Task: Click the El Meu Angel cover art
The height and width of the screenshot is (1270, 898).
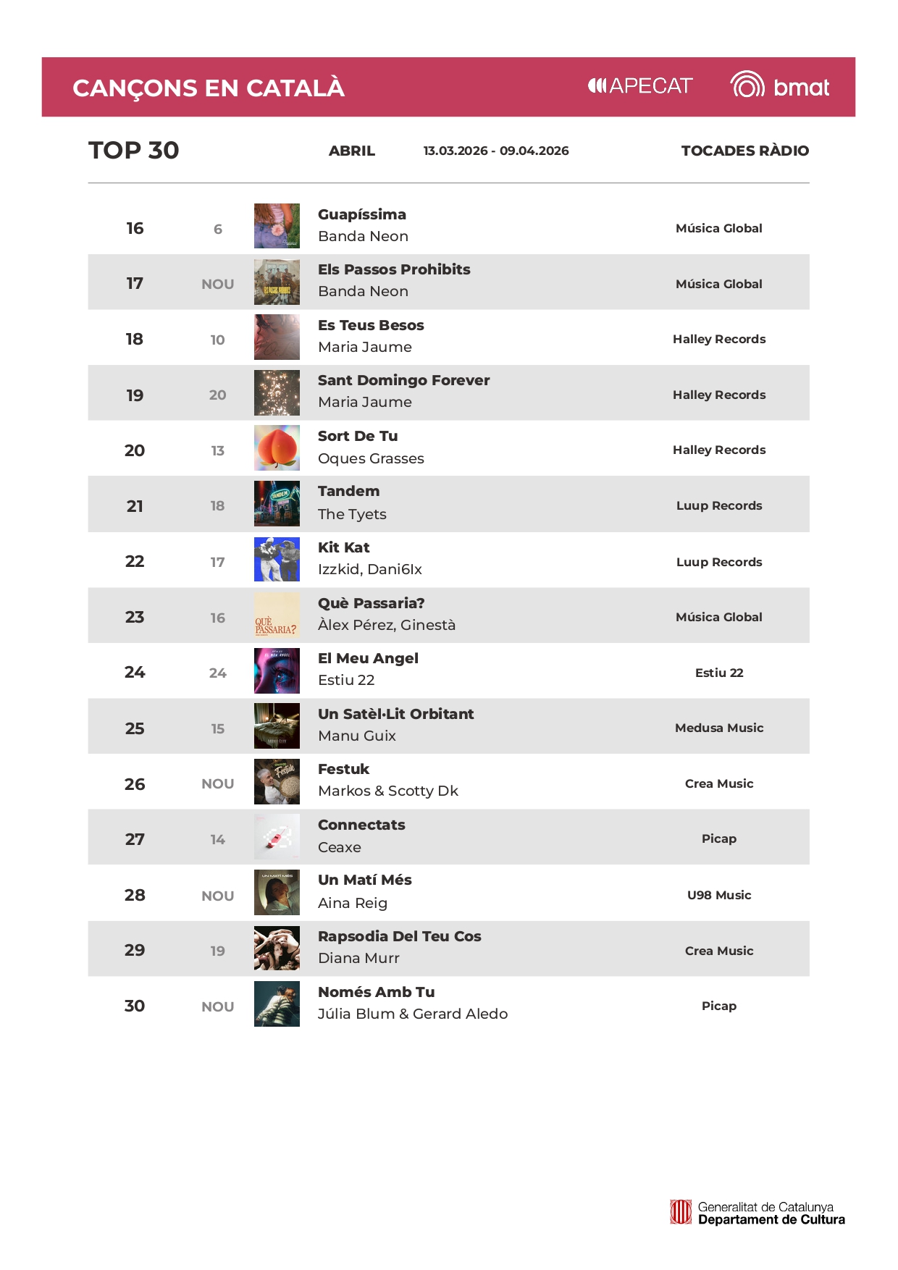Action: pos(277,671)
